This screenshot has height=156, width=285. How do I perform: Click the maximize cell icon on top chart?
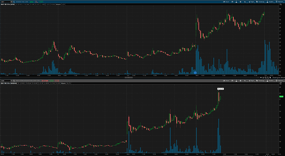(280, 5)
